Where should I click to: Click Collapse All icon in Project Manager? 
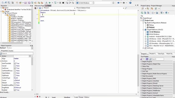[148, 13]
